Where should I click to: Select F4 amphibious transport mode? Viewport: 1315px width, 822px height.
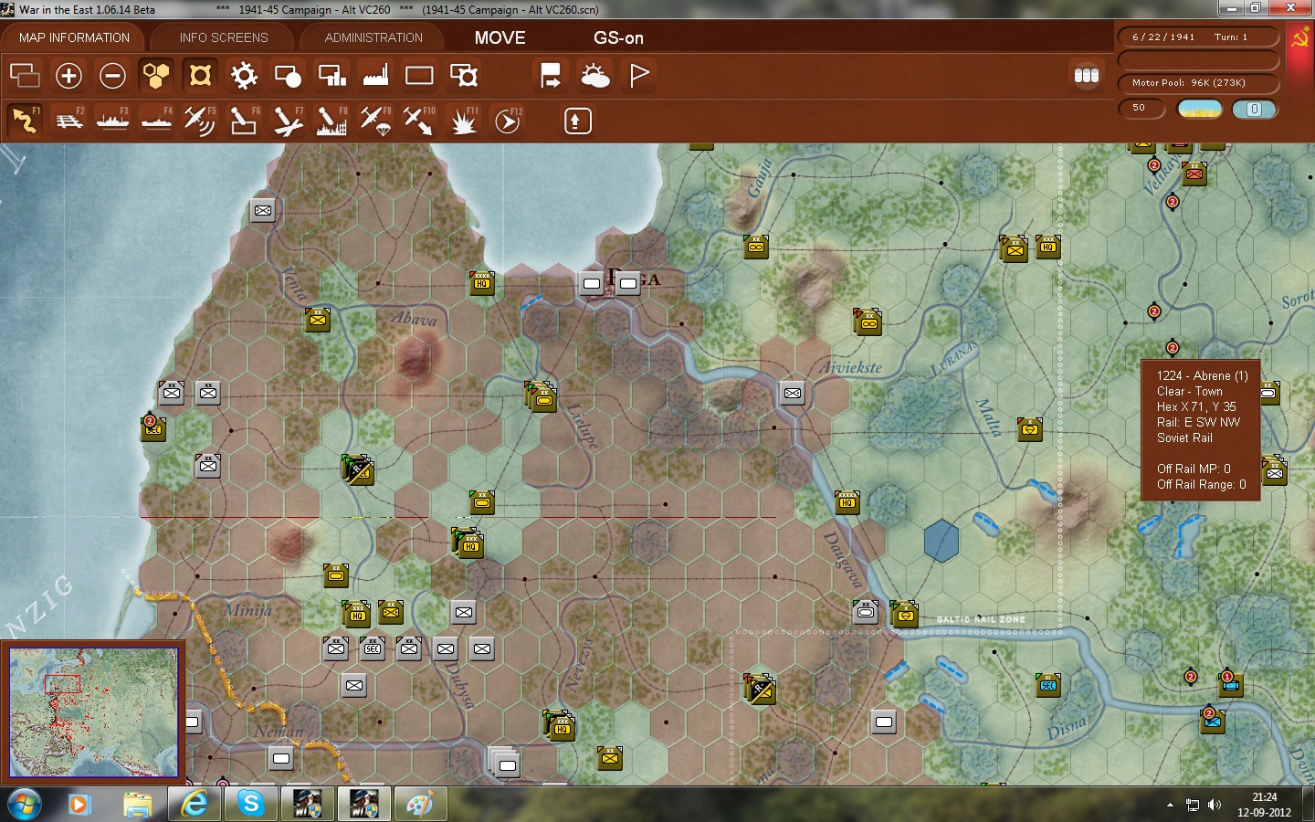click(x=156, y=121)
